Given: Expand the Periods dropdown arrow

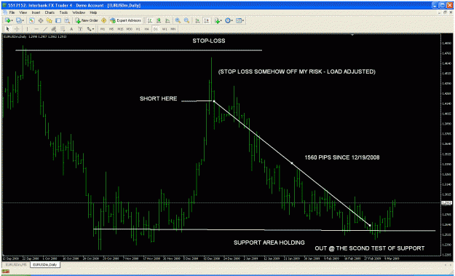Looking at the screenshot, I should coord(232,20).
